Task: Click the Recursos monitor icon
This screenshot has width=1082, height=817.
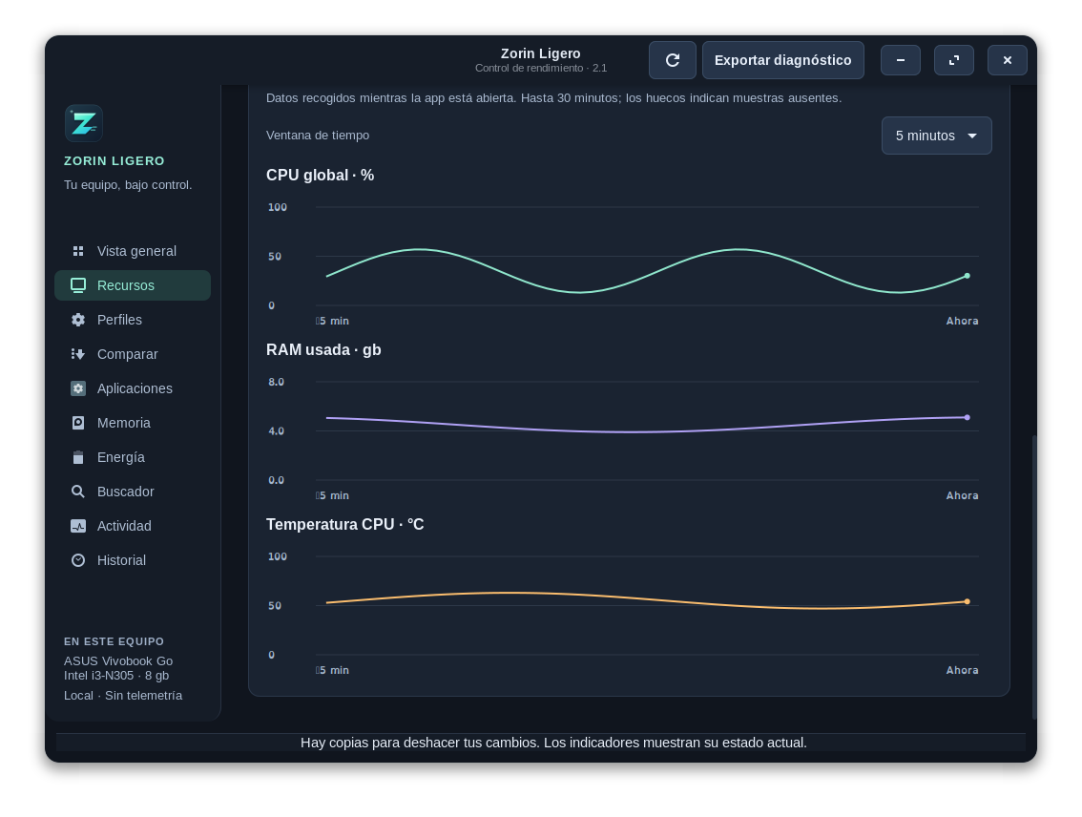Action: click(78, 285)
